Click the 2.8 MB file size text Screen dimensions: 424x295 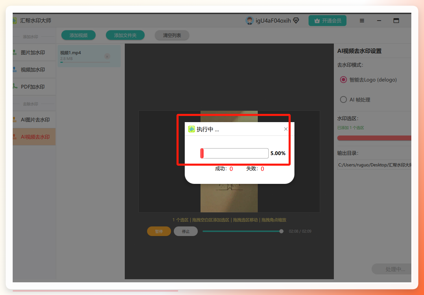(66, 59)
